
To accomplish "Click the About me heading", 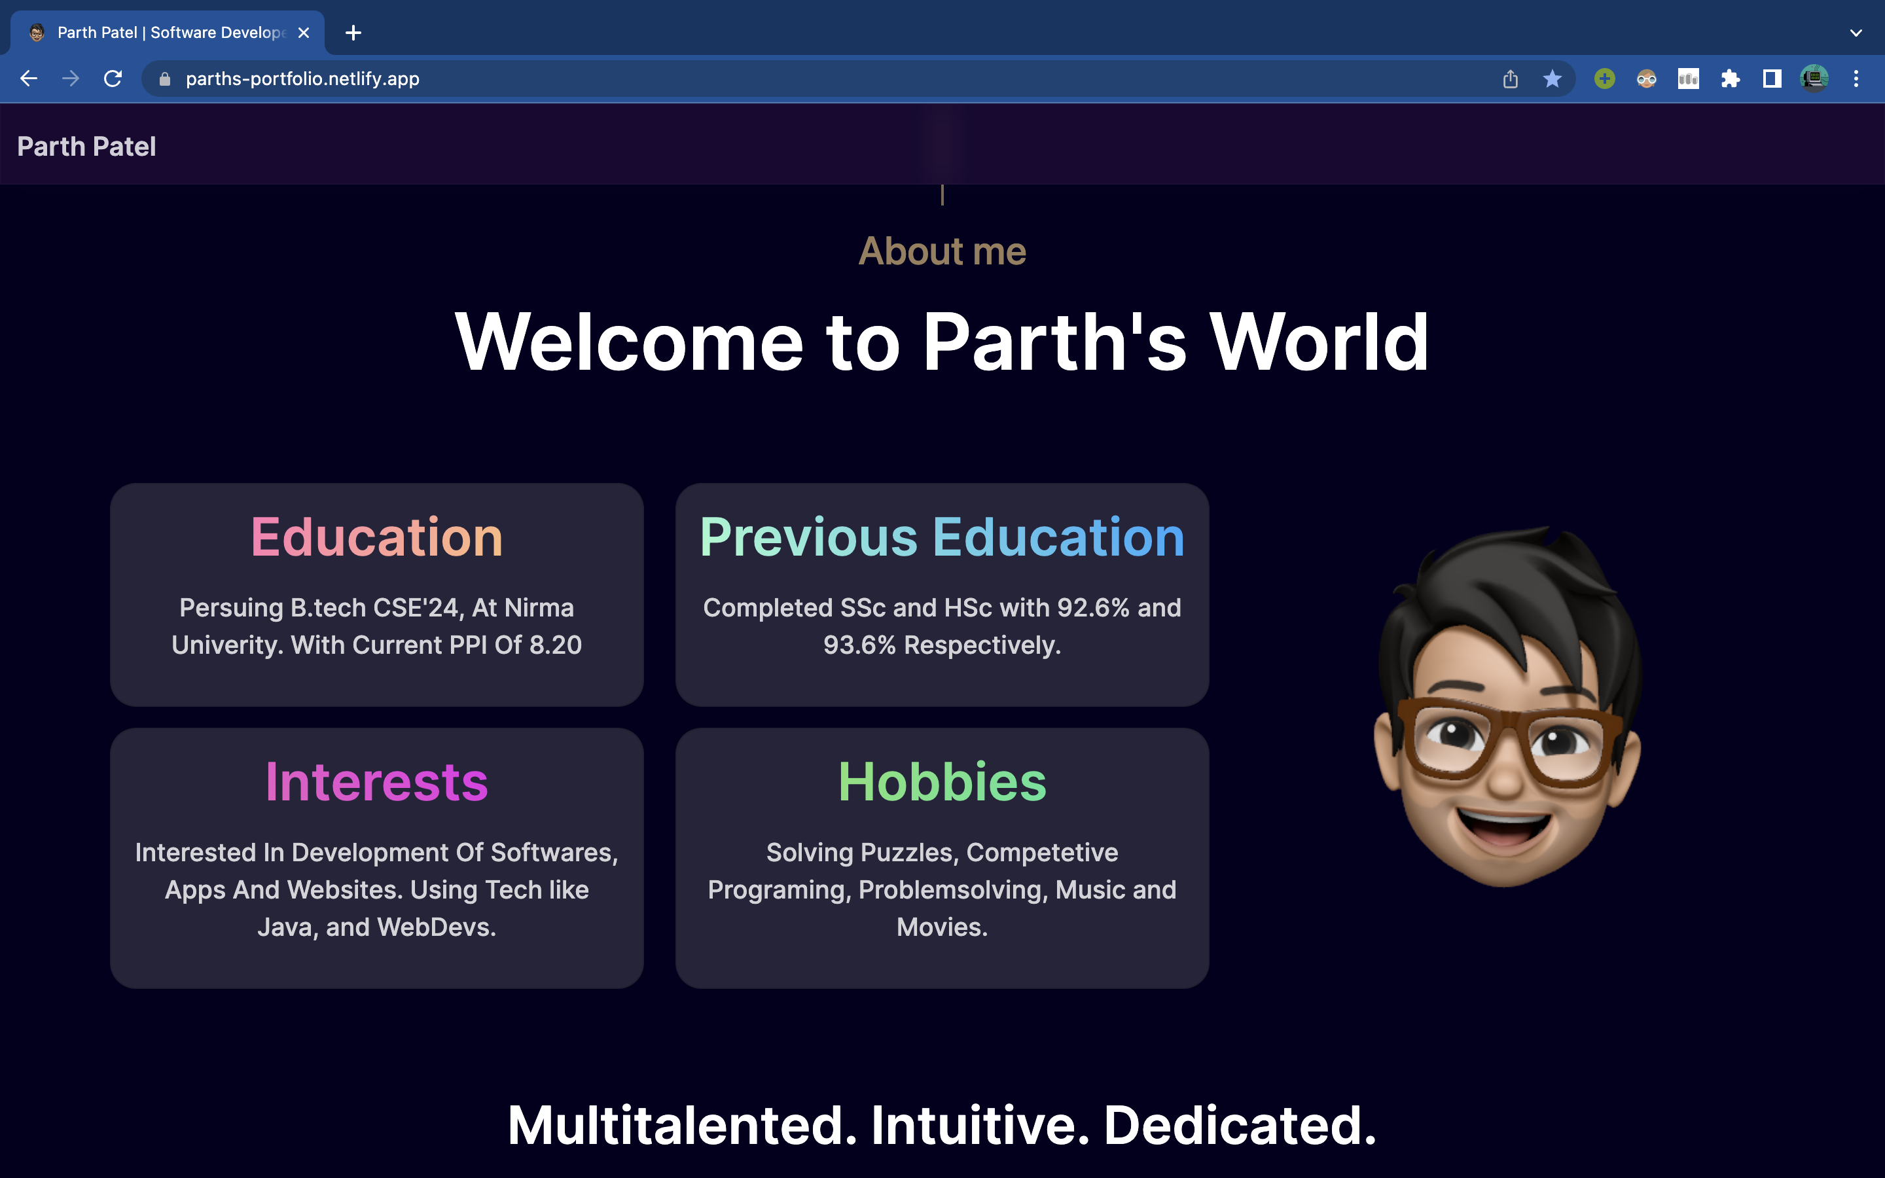I will pyautogui.click(x=942, y=251).
